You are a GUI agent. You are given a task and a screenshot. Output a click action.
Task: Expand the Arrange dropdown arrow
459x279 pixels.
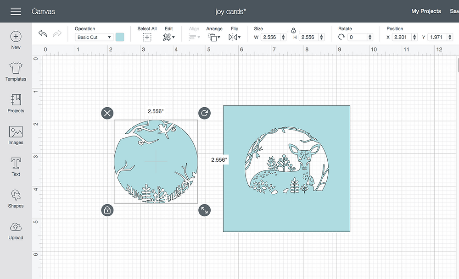pos(219,38)
